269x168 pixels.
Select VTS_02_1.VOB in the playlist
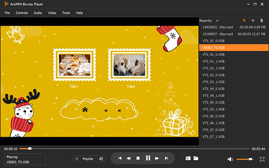(x=234, y=68)
